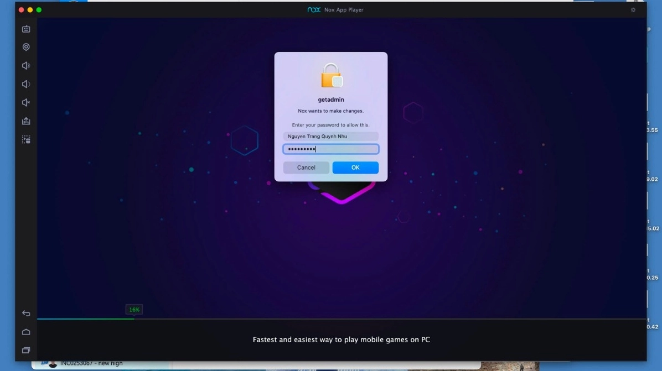The width and height of the screenshot is (662, 371).
Task: Click the padlock icon in the dialog
Action: (332, 76)
